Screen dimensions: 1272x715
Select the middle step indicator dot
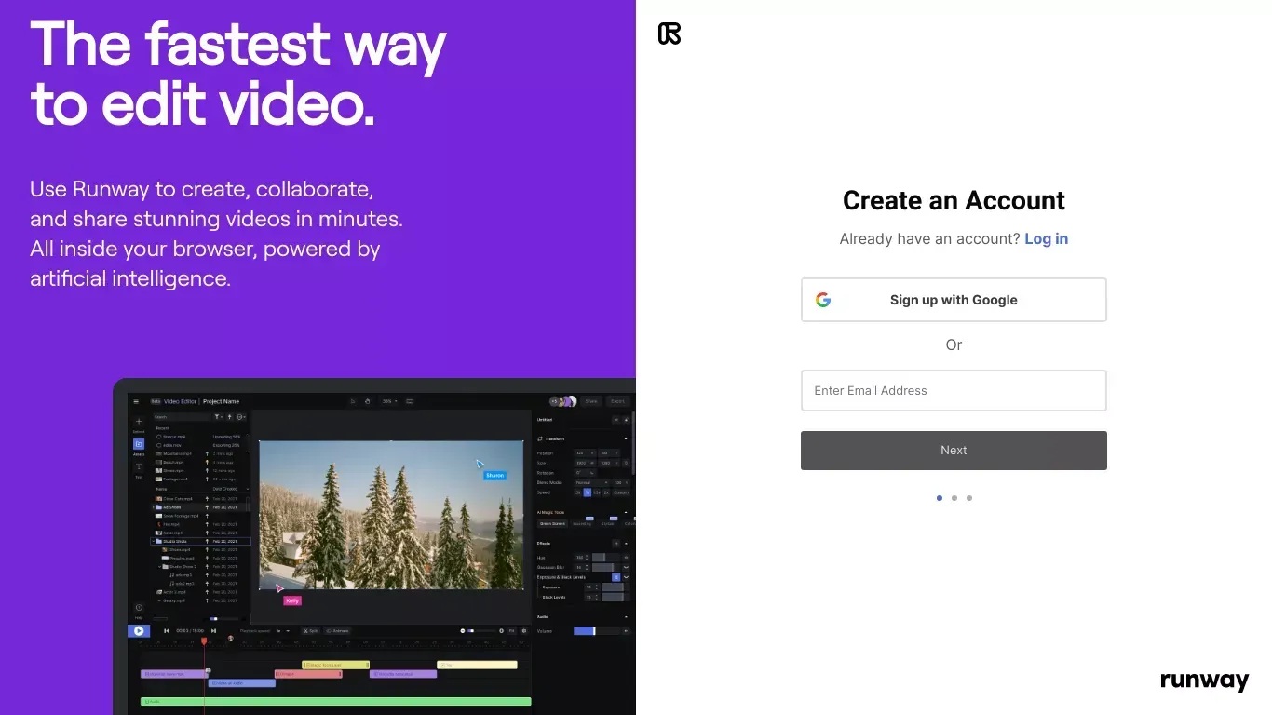(954, 498)
